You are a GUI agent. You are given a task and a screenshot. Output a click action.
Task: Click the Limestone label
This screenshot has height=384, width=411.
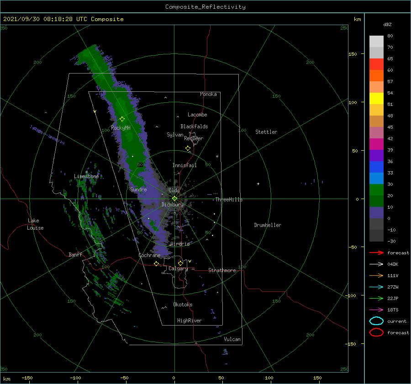[x=86, y=176]
